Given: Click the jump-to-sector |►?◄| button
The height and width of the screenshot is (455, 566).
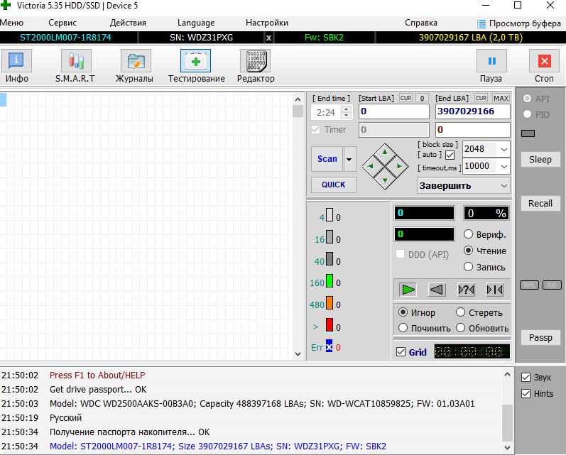Looking at the screenshot, I should coord(466,290).
